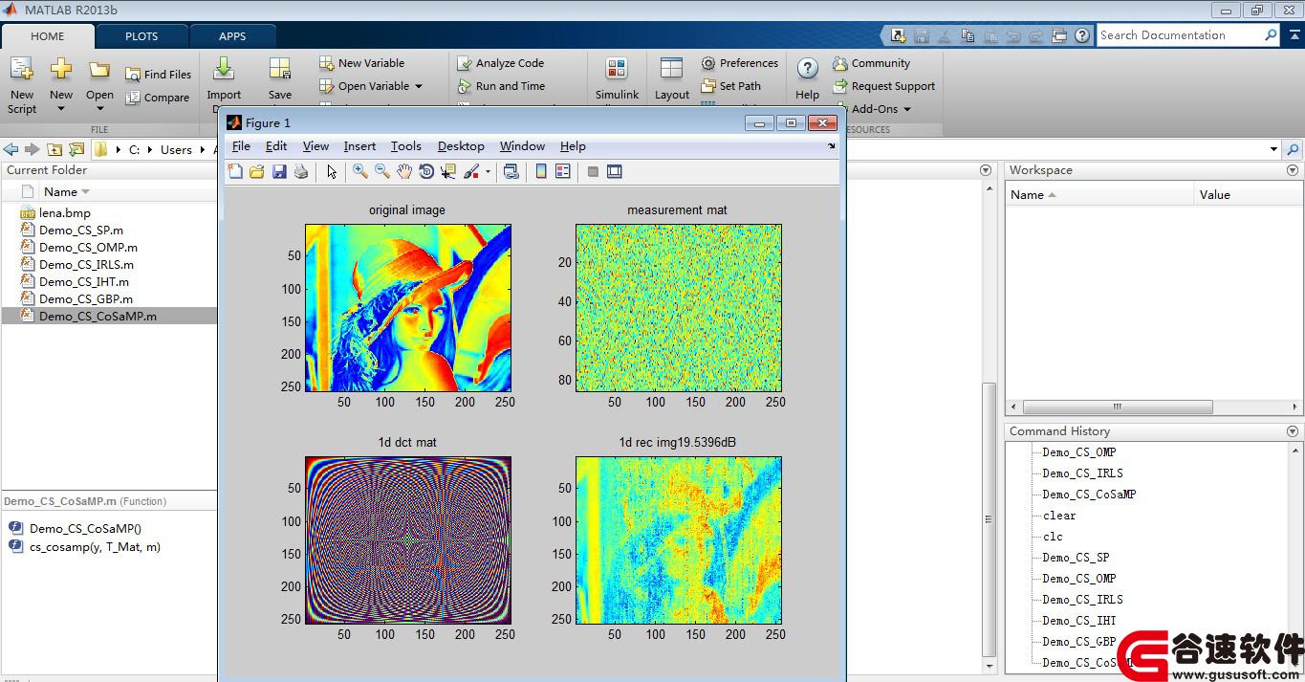Open the Open Variable dropdown
This screenshot has height=682, width=1305.
pyautogui.click(x=419, y=86)
